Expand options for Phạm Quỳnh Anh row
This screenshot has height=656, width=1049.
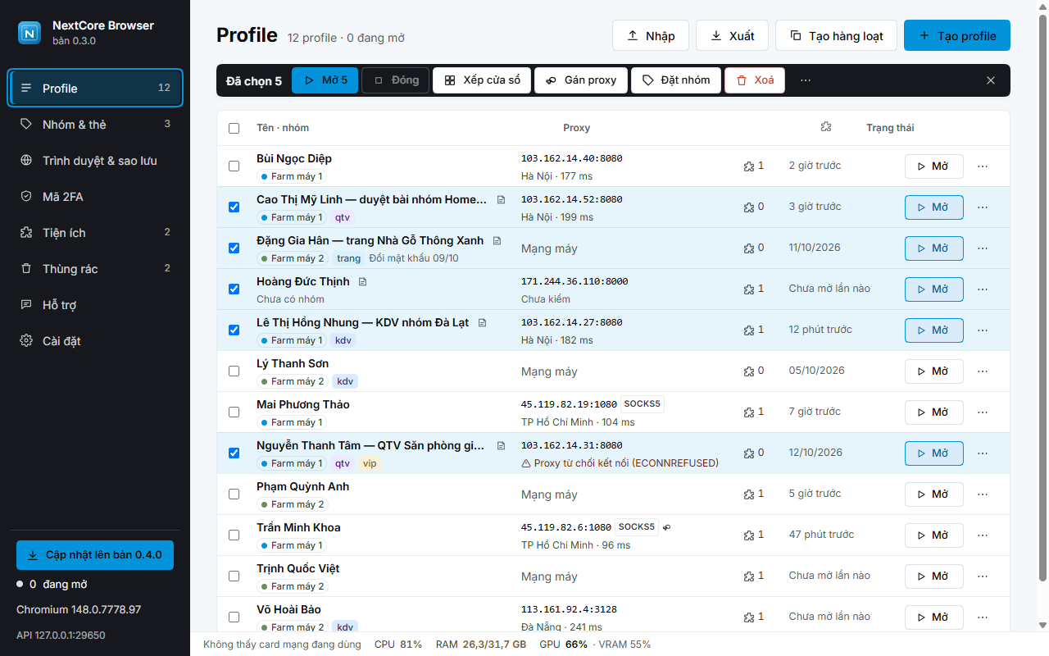pos(983,494)
